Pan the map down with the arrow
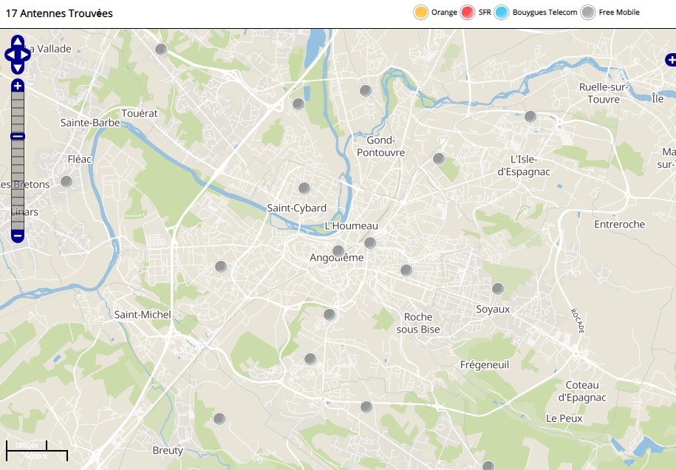This screenshot has width=676, height=470. tap(18, 68)
